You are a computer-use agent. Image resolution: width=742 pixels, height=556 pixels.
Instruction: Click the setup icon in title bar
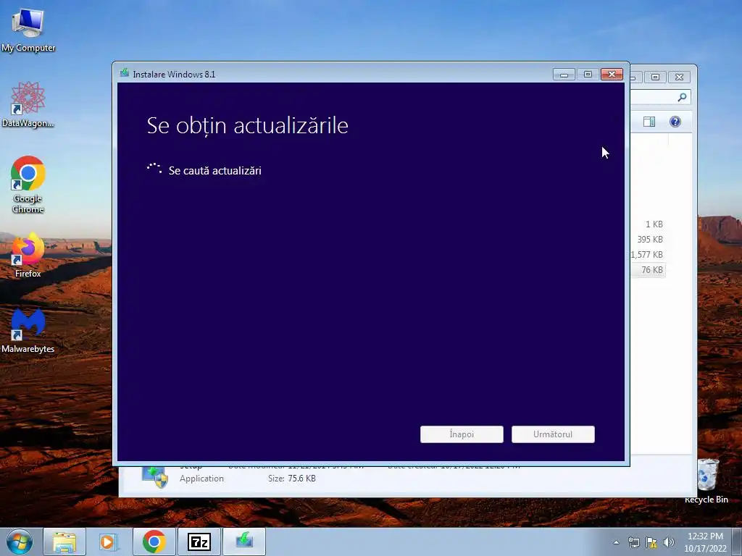(125, 73)
